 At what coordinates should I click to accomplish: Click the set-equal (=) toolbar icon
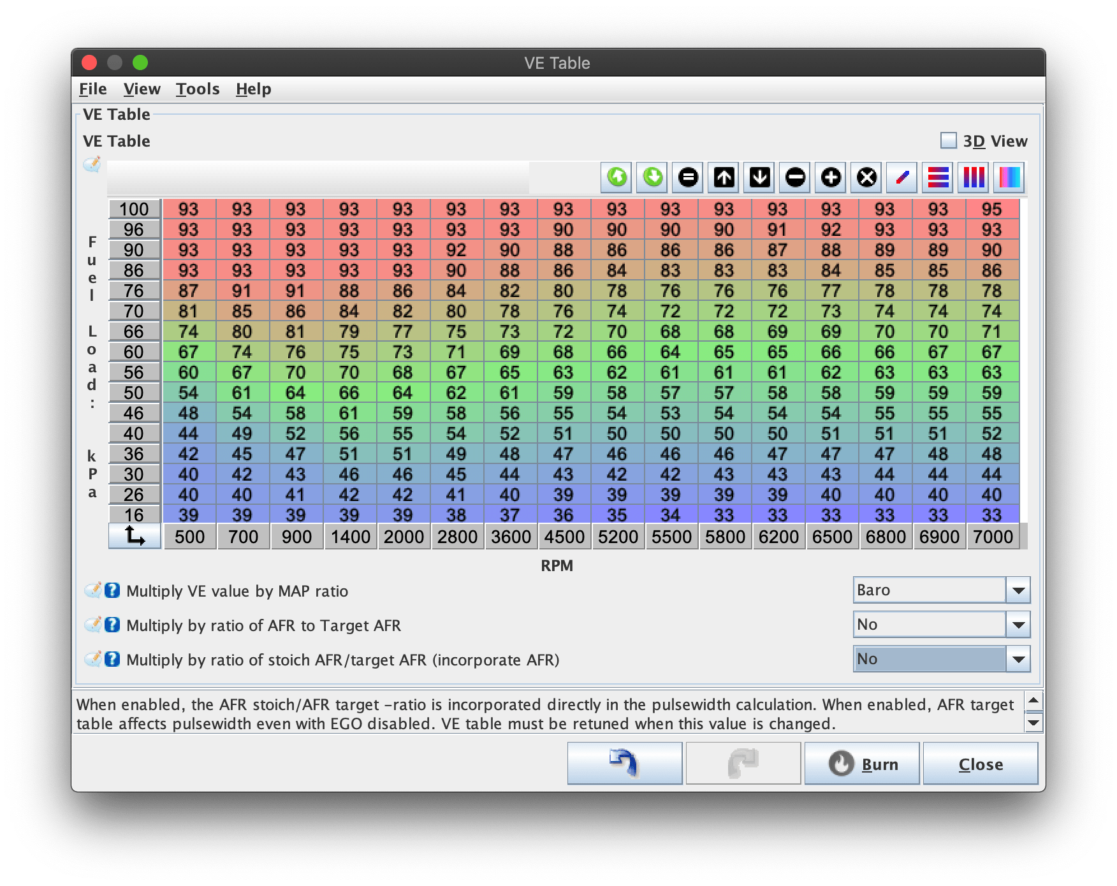[x=688, y=177]
